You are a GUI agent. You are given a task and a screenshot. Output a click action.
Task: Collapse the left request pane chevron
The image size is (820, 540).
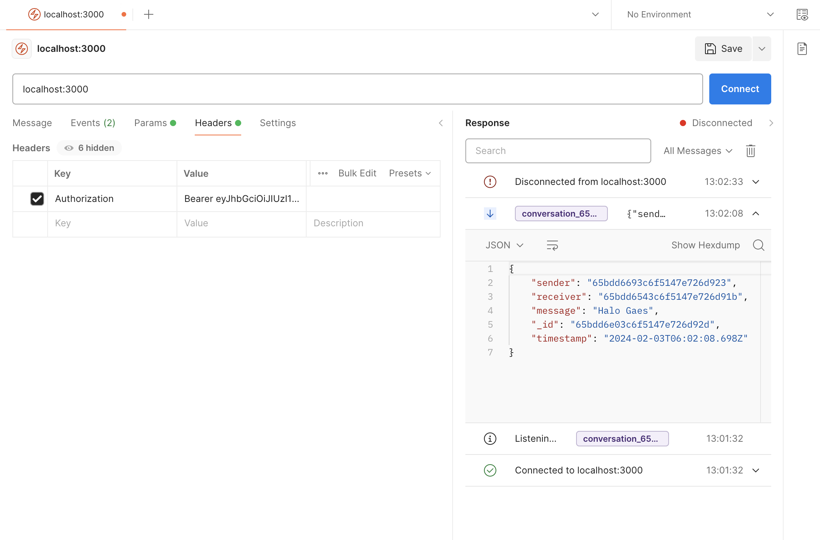441,123
